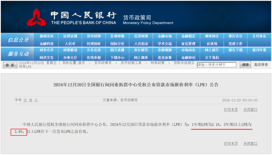The width and height of the screenshot is (272, 155).
Task: Click the 服务互动 section header
Action: (x=18, y=54)
